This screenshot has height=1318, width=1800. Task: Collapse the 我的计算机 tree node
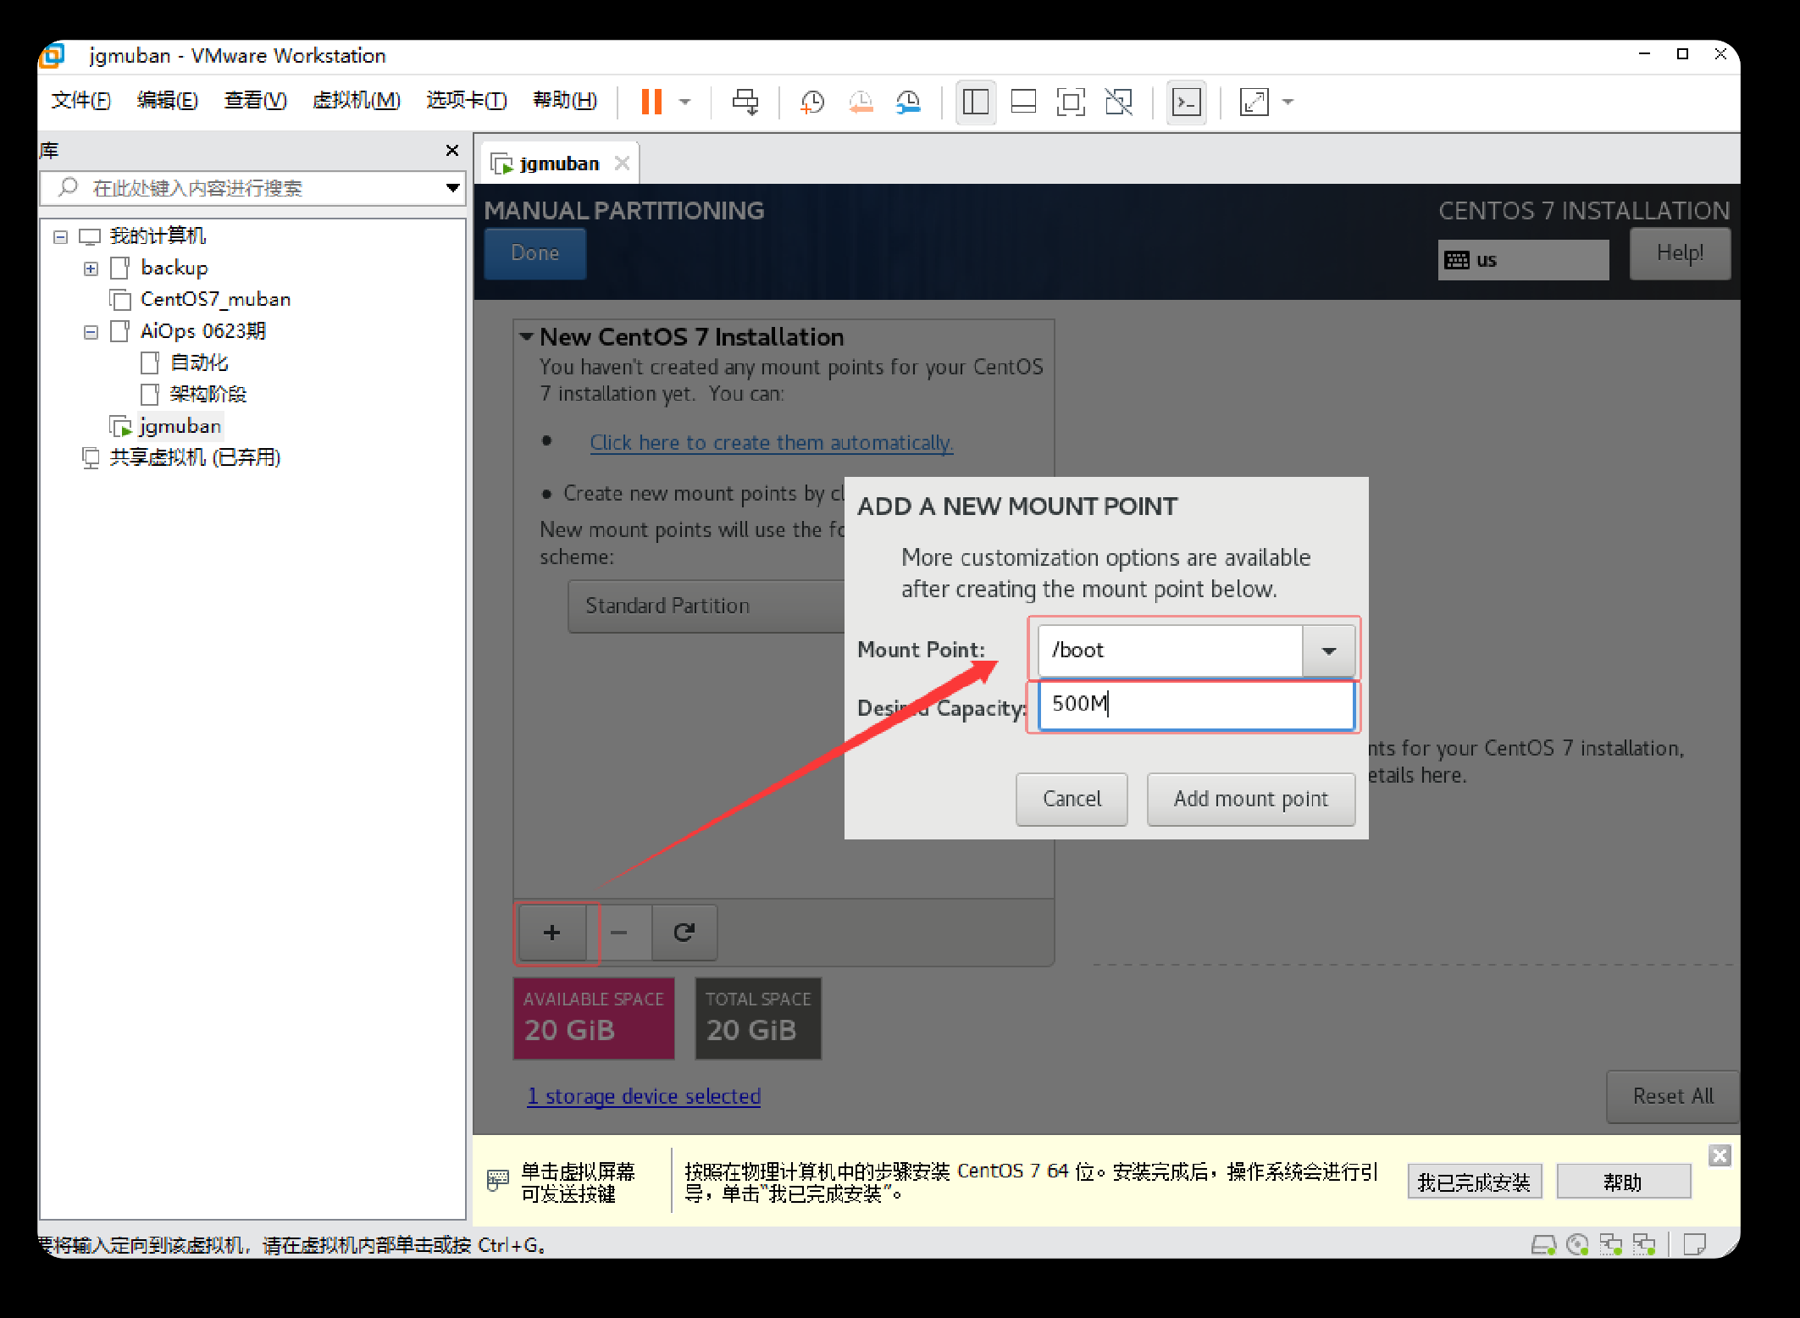point(60,236)
